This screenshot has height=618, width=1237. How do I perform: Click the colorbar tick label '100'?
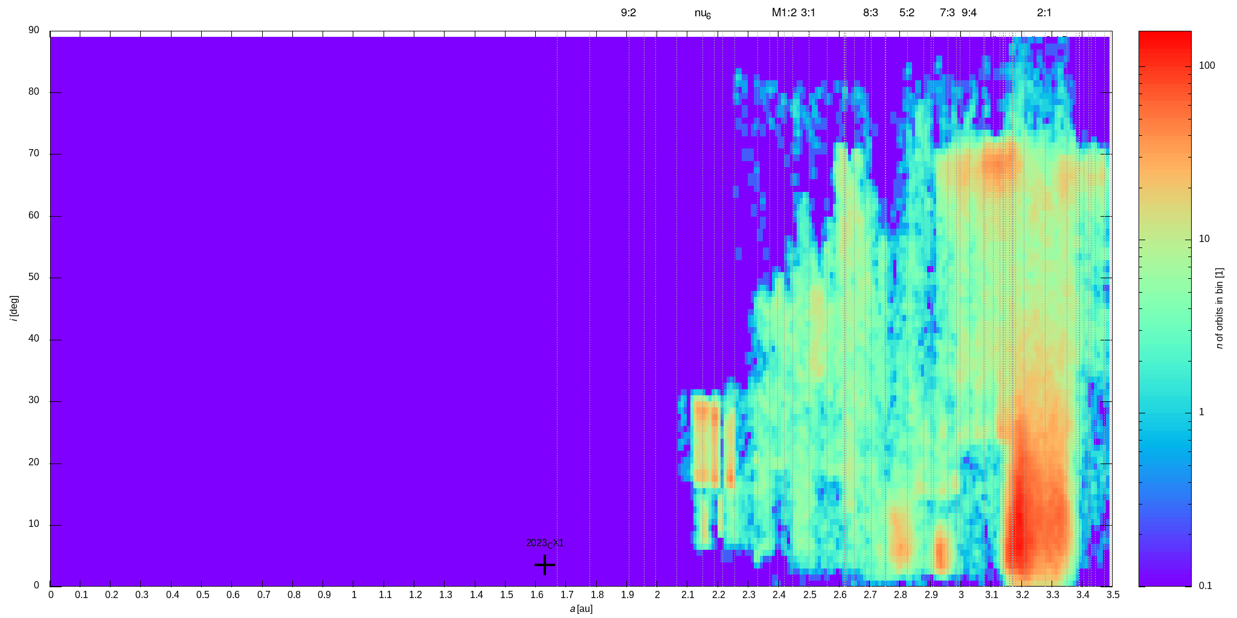(1207, 66)
